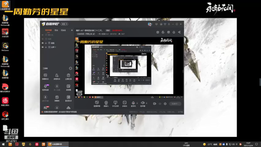Mute the microphone (麦克风)
The height and width of the screenshot is (147, 261).
click(133, 104)
